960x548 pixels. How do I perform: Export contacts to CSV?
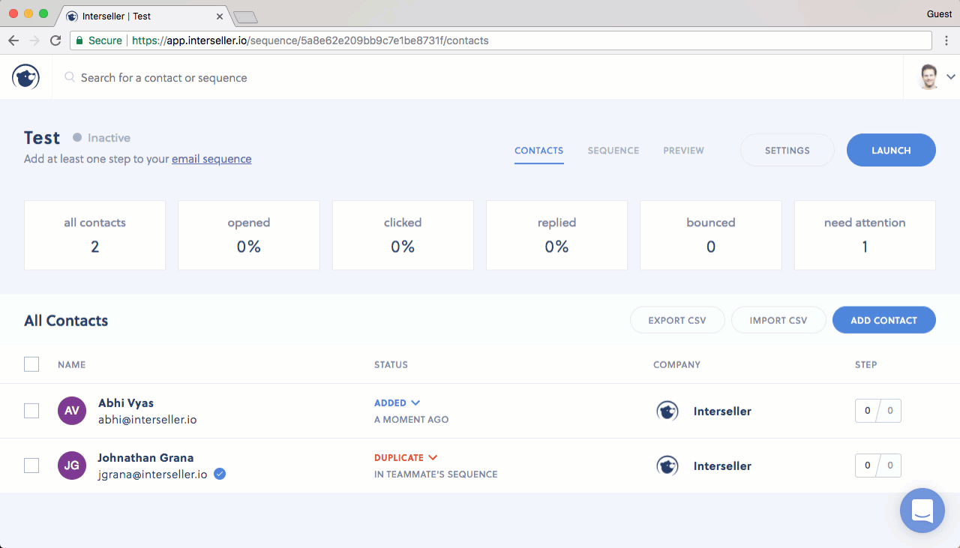(677, 320)
